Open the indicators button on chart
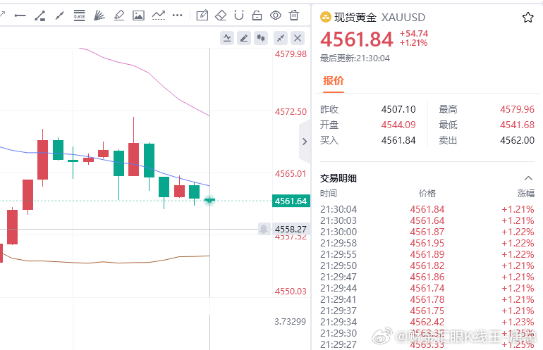The width and height of the screenshot is (543, 350). (x=227, y=38)
